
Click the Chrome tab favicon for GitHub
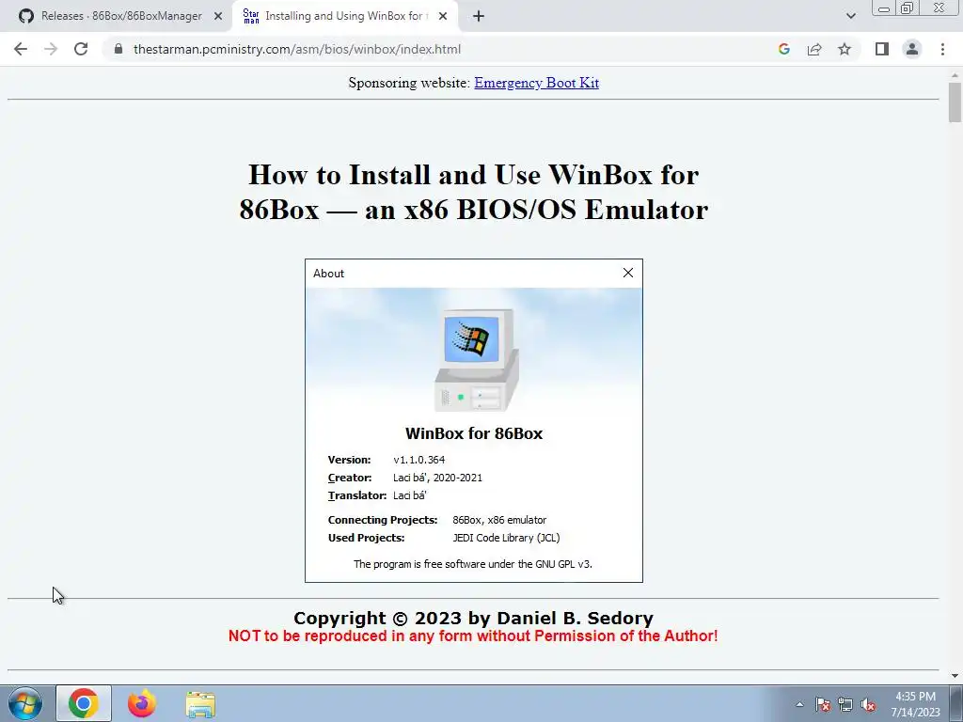point(25,16)
